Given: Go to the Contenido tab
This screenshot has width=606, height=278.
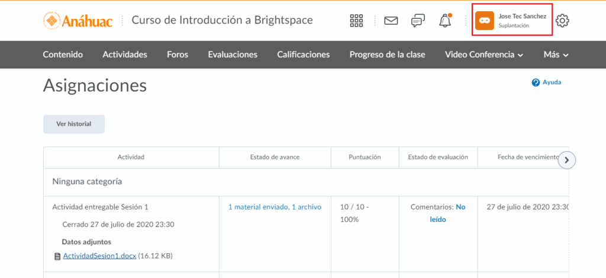Looking at the screenshot, I should pos(63,55).
